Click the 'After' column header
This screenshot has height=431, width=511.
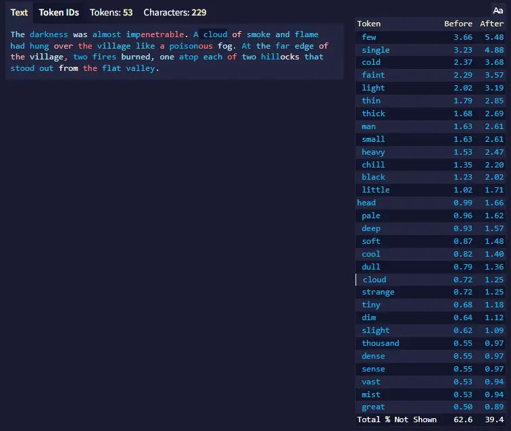491,24
